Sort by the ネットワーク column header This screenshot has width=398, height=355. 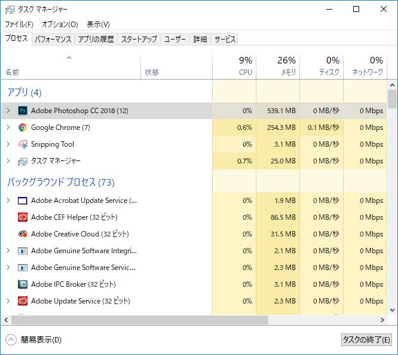[365, 66]
